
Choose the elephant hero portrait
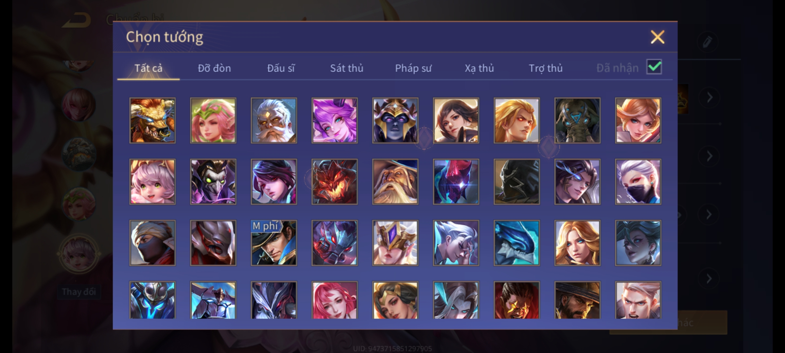pyautogui.click(x=577, y=121)
